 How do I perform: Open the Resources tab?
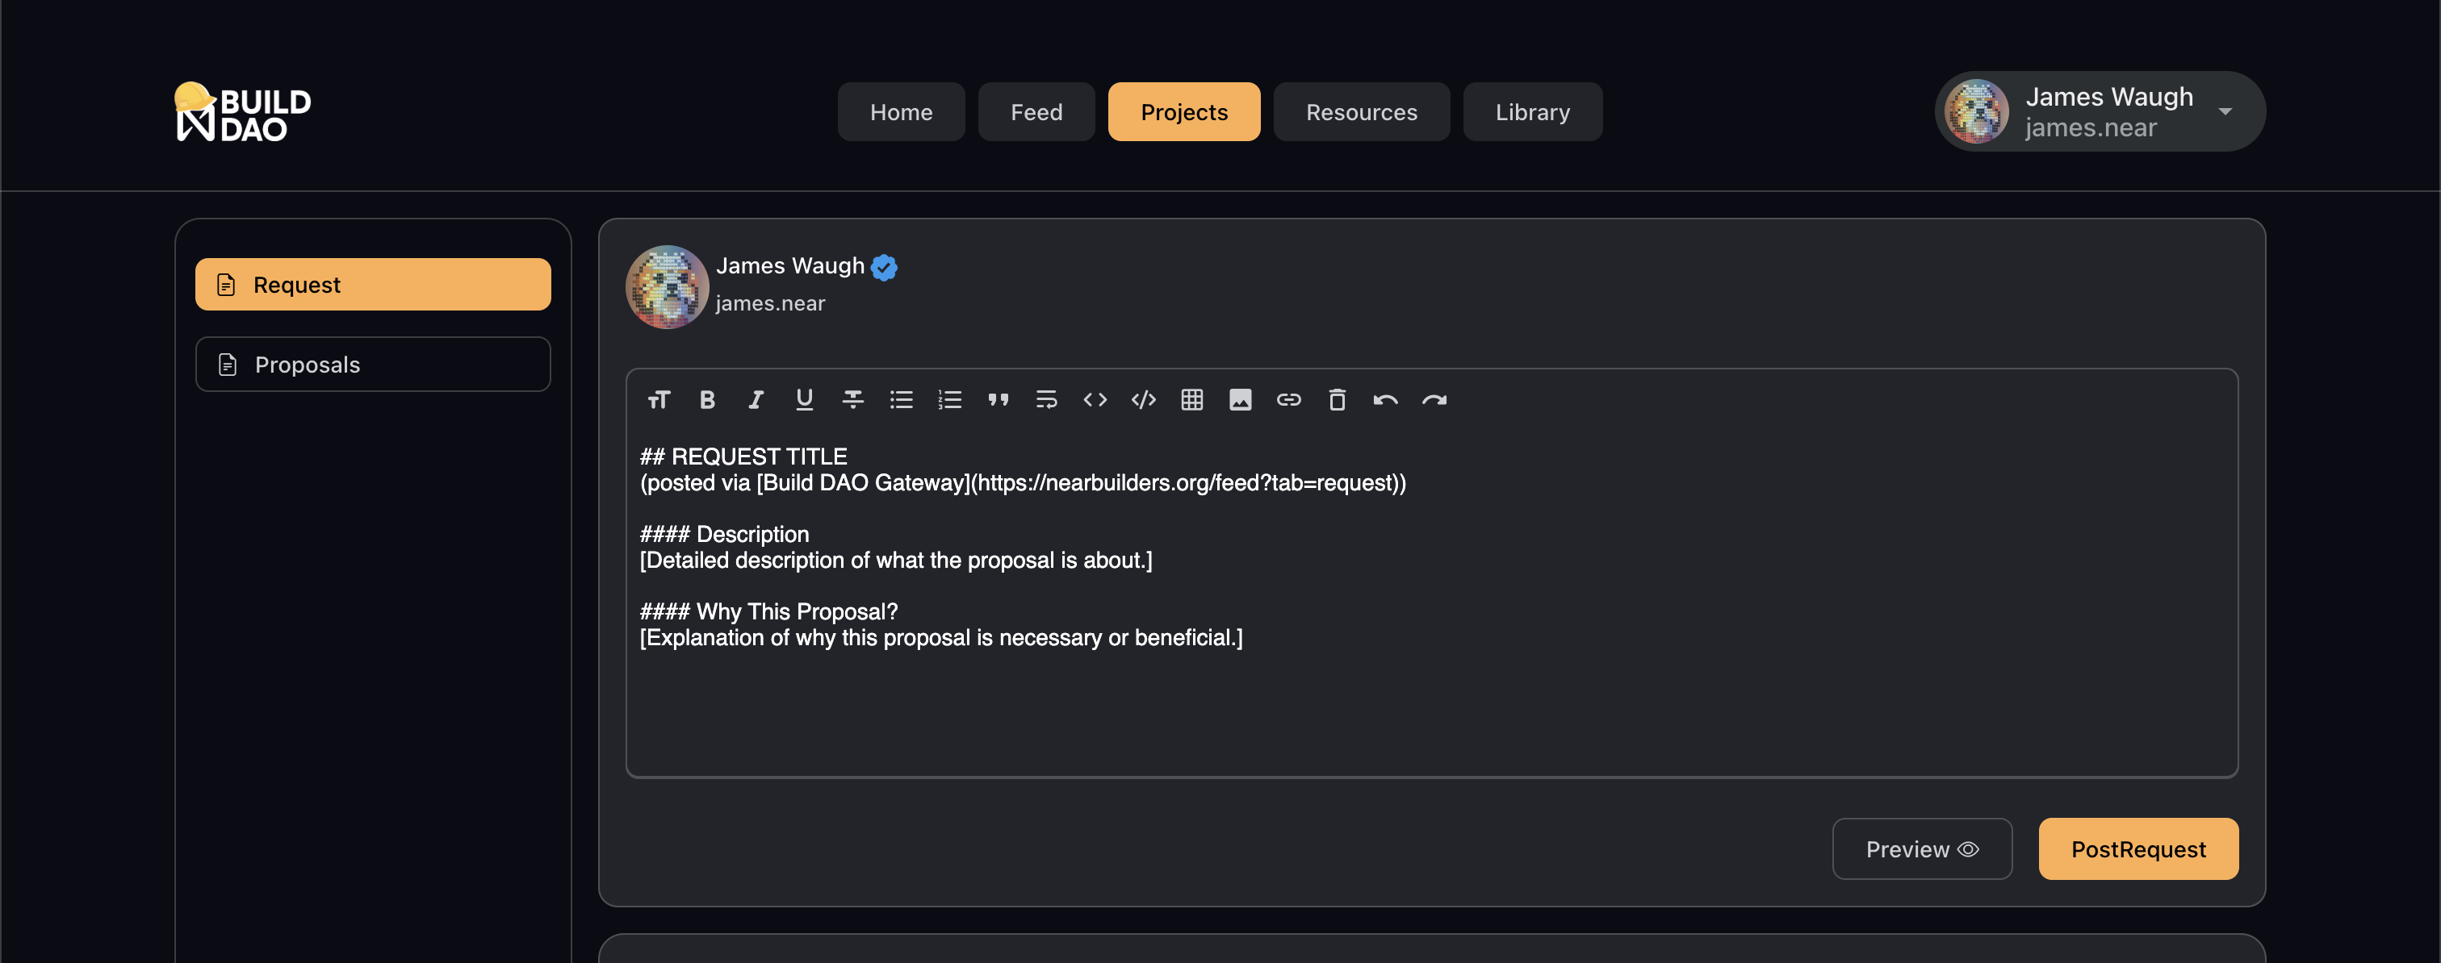coord(1361,112)
